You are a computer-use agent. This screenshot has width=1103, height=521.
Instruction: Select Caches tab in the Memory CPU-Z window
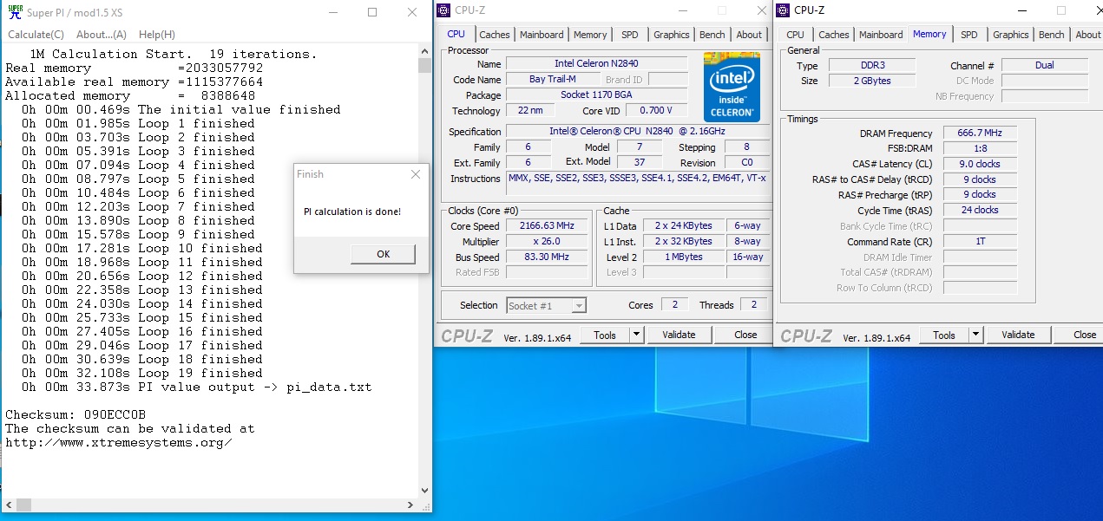point(834,35)
